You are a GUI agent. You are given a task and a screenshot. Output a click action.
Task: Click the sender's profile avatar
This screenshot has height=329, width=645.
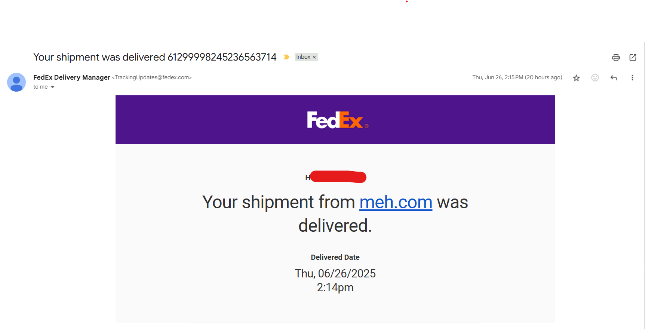16,82
